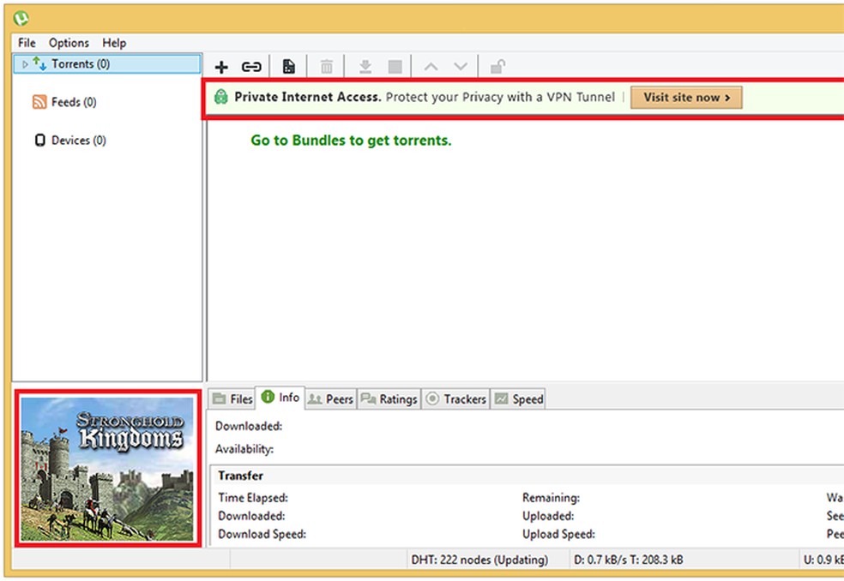This screenshot has height=581, width=844.
Task: Open the Add Torrent from URL link icon
Action: click(253, 66)
